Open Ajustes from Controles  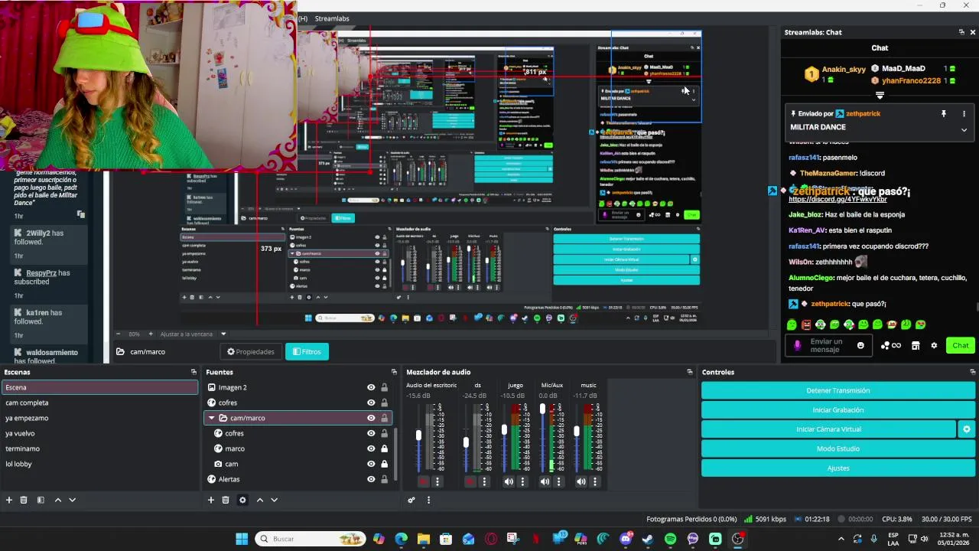(x=838, y=468)
